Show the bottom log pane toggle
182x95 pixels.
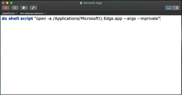[x=169, y=8]
